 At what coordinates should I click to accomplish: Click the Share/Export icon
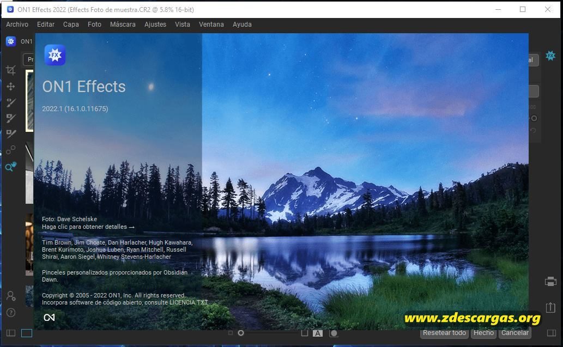point(550,308)
